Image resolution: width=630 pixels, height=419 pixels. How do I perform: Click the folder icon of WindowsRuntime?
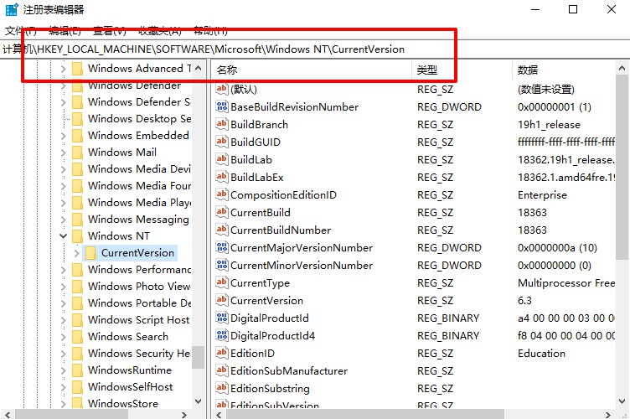tap(77, 370)
